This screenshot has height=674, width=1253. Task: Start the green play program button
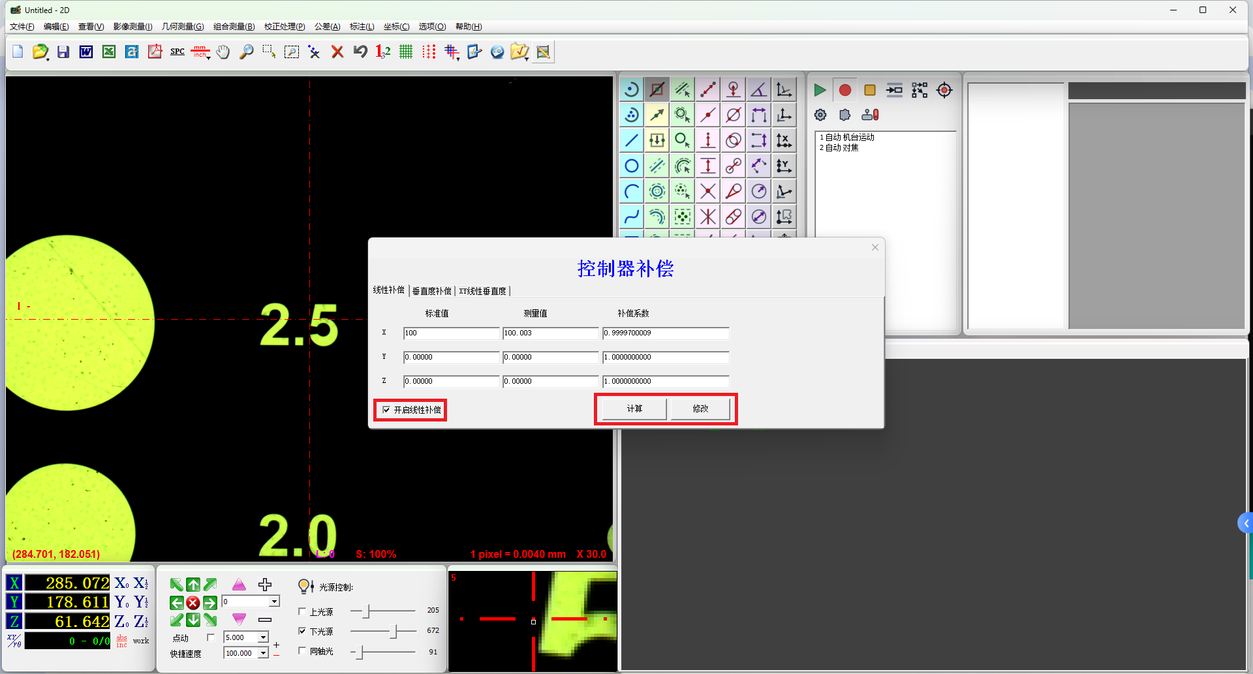[x=820, y=90]
